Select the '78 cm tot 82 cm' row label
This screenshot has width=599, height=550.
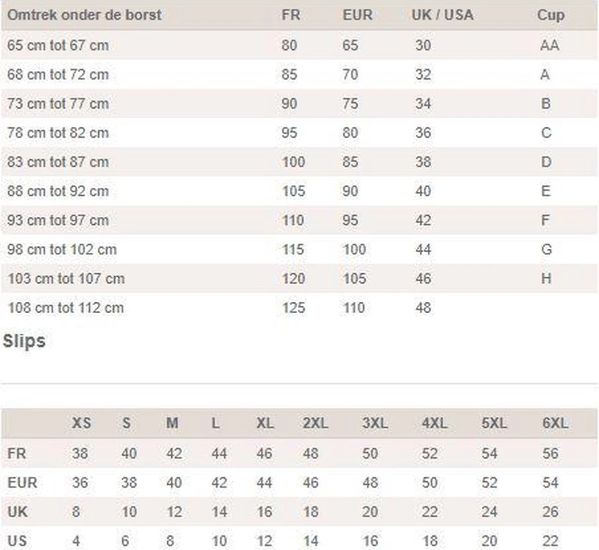(58, 133)
